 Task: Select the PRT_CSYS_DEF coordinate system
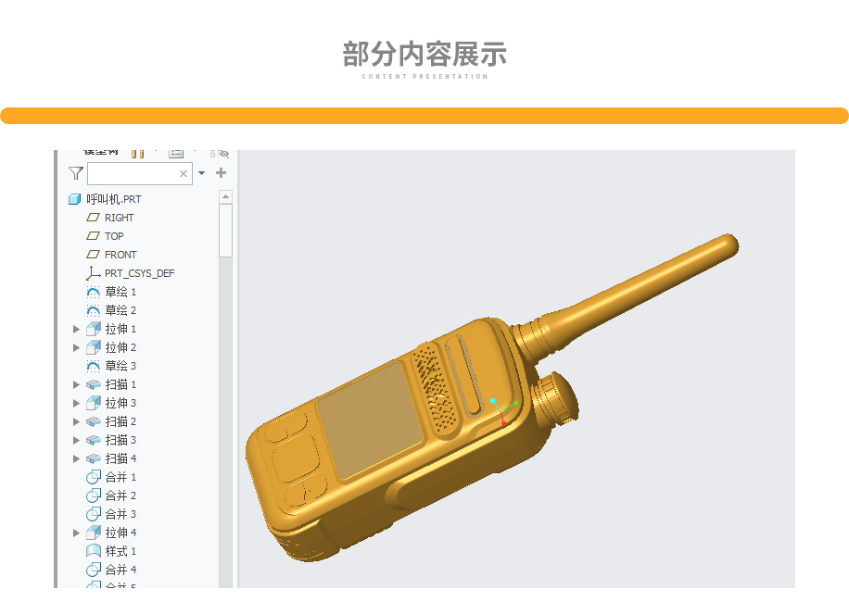click(131, 273)
